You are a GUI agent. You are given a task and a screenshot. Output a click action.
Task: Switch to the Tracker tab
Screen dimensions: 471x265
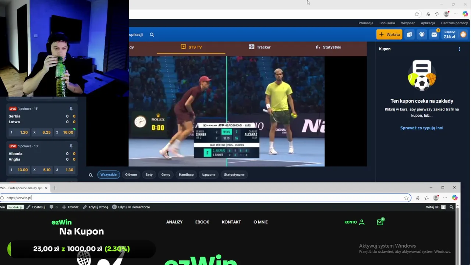point(260,47)
